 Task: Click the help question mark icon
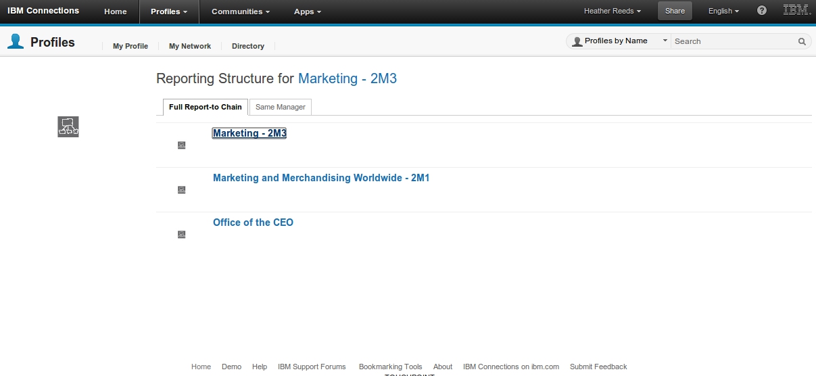[762, 11]
